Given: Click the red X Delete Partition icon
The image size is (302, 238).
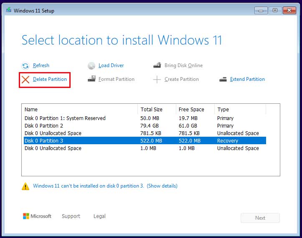Looking at the screenshot, I should pyautogui.click(x=25, y=80).
